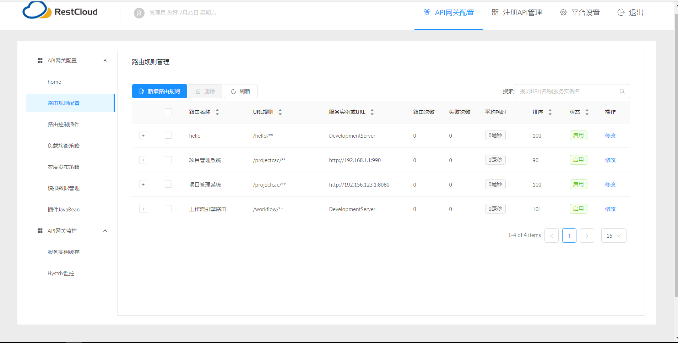Select the 工作流引擎路由 row checkbox
Viewport: 678px width, 343px height.
tap(168, 209)
